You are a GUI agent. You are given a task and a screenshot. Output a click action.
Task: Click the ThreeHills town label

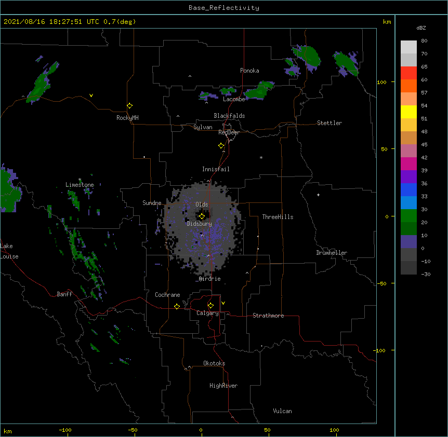(x=278, y=217)
